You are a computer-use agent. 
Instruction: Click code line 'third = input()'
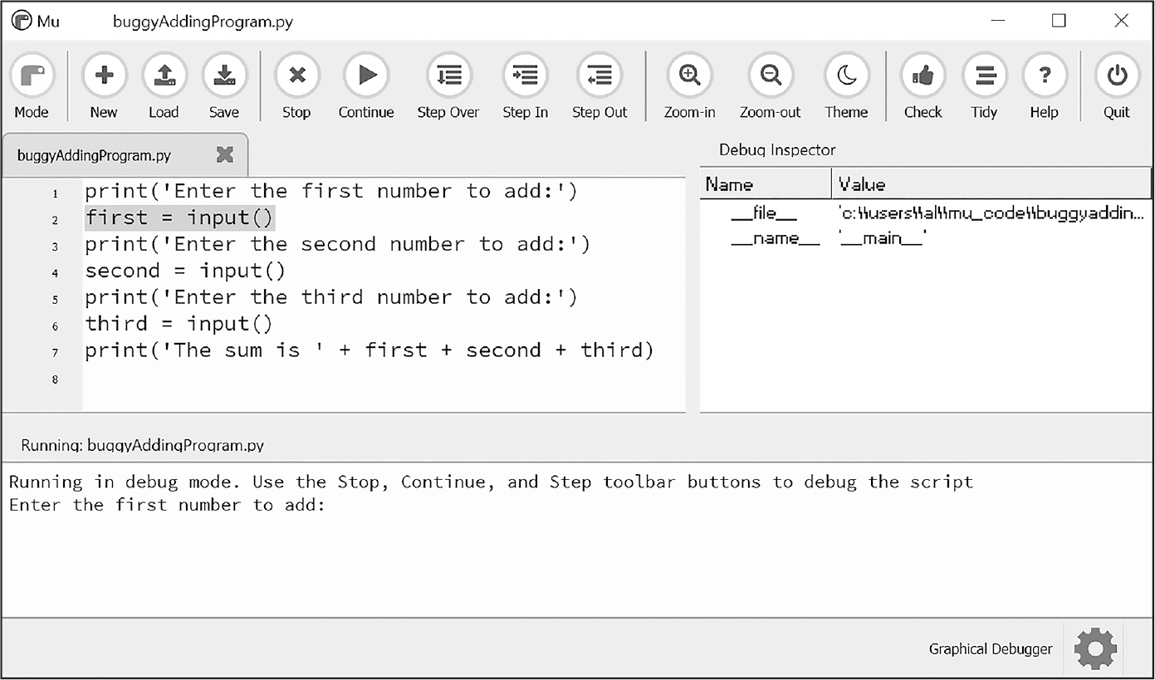(179, 324)
